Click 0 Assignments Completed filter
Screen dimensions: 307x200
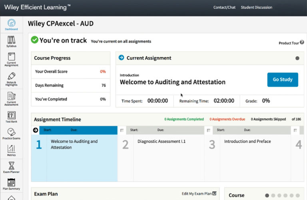[184, 119]
